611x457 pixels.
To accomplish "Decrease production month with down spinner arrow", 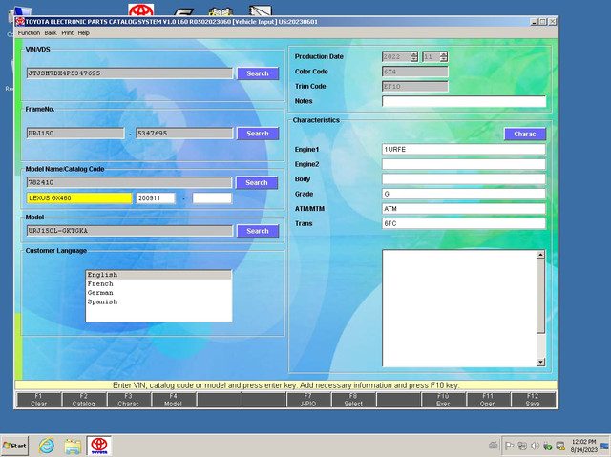I will 443,59.
